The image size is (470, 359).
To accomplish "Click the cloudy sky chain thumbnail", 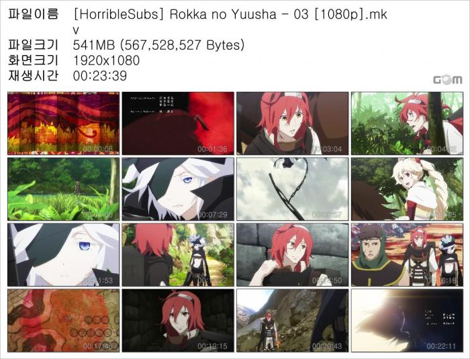I will tap(293, 189).
